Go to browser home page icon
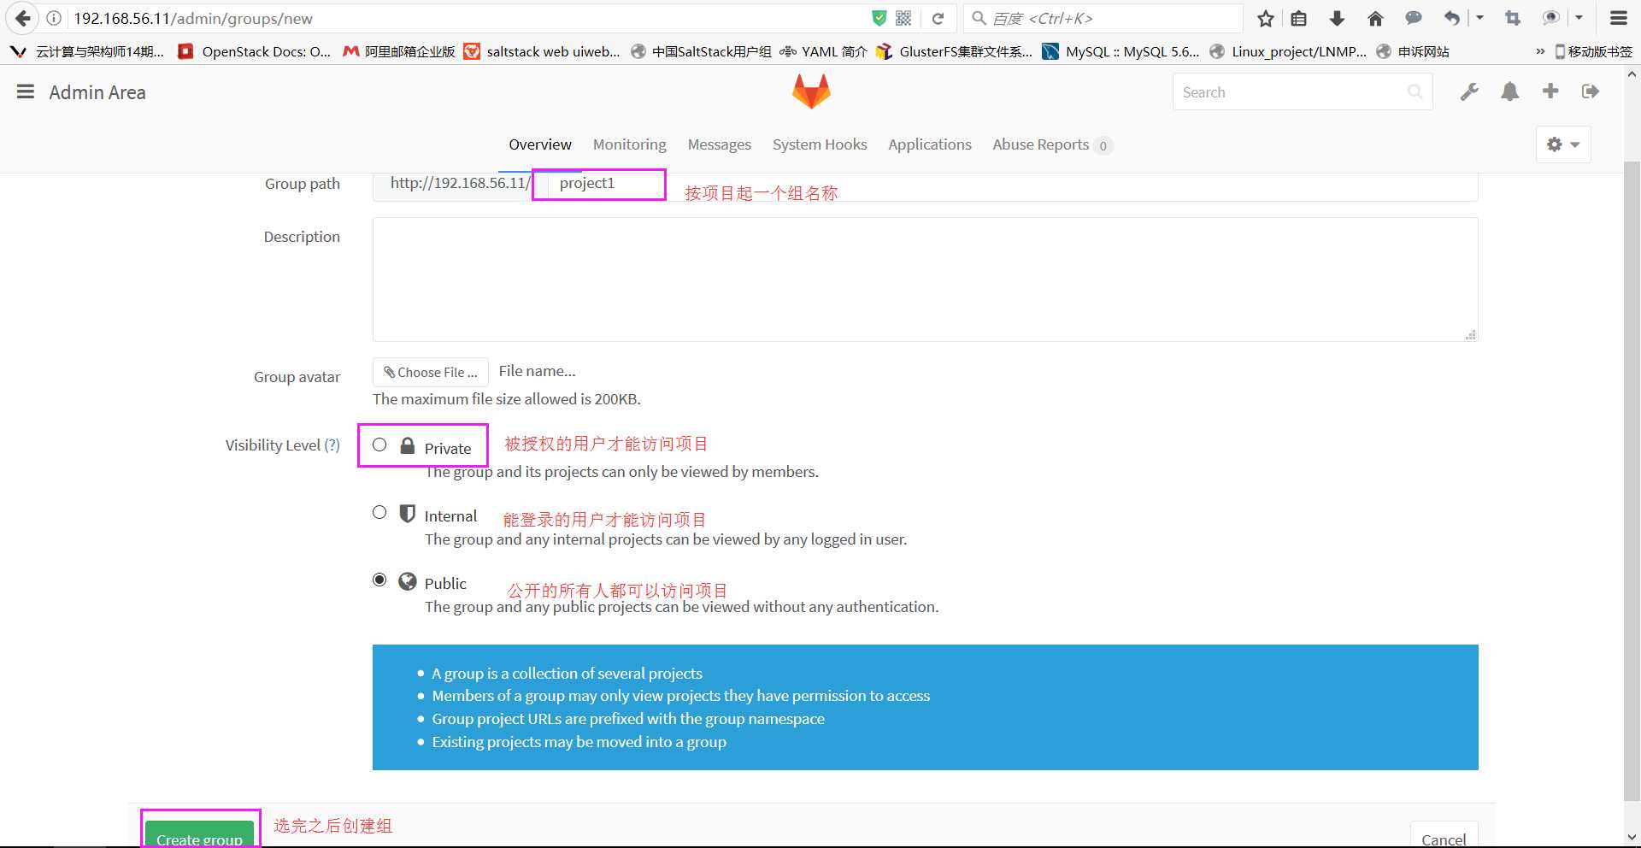Viewport: 1641px width, 848px height. tap(1375, 18)
